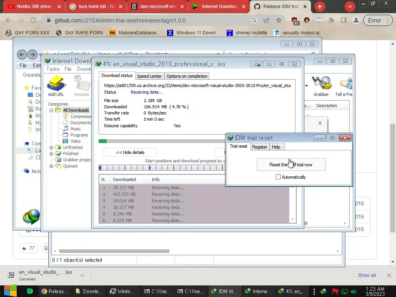The width and height of the screenshot is (396, 297).
Task: Open Options on completion tab
Action: (x=187, y=76)
